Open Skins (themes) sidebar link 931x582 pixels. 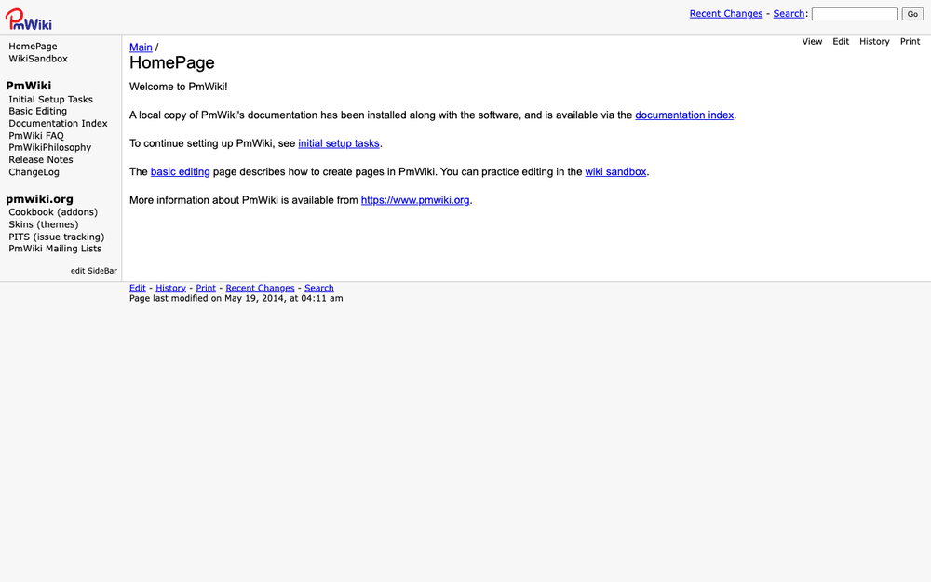44,224
